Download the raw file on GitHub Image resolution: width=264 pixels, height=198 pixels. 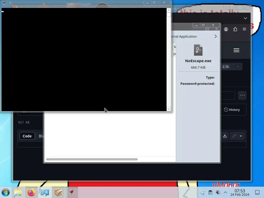coord(225,136)
